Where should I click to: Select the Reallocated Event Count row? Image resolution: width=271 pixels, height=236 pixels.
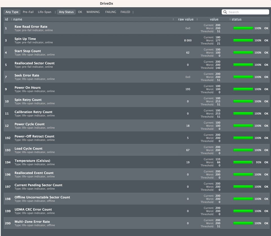point(136,174)
